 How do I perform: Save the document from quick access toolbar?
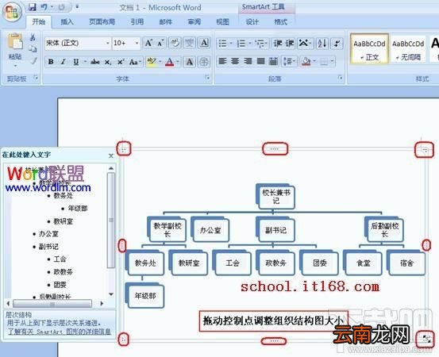pos(33,7)
